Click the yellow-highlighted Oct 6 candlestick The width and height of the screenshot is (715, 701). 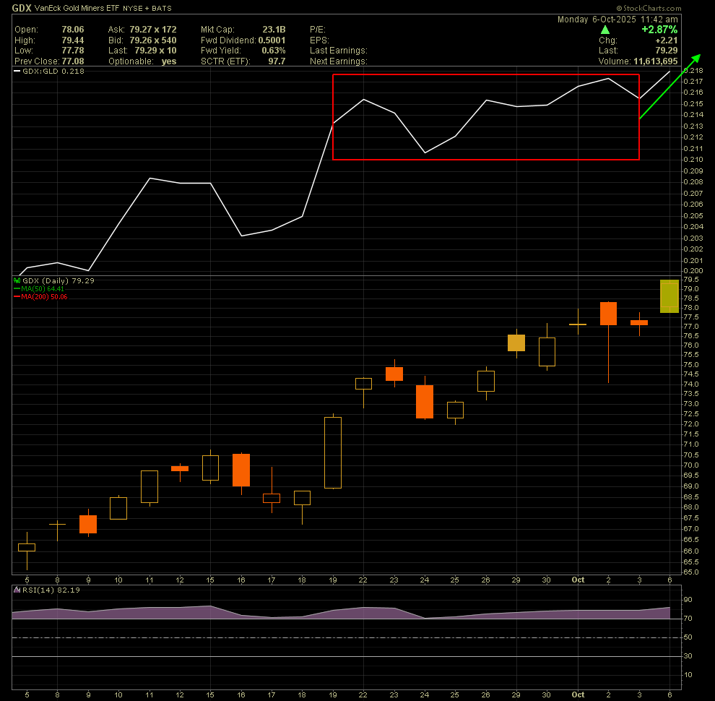(669, 296)
